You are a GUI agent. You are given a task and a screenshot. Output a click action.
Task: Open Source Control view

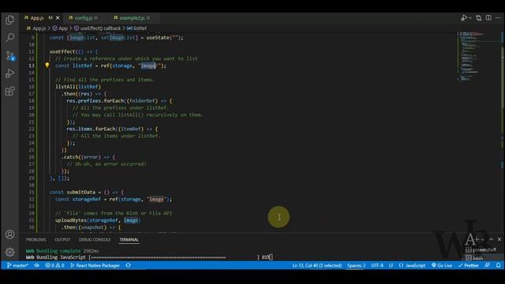(10, 56)
